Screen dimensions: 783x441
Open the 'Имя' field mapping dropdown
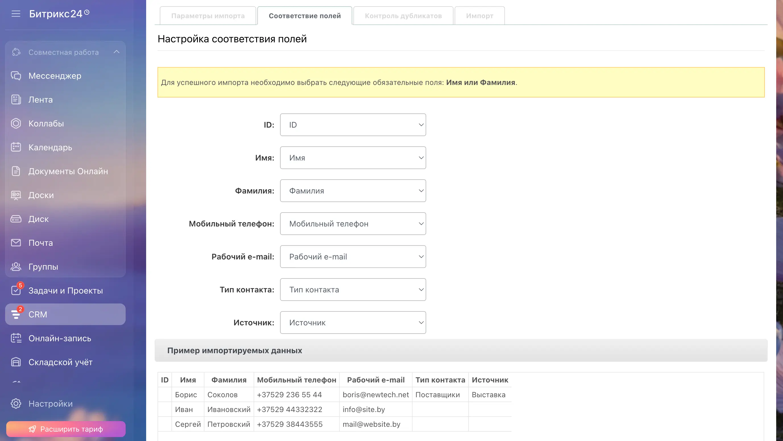pos(353,158)
